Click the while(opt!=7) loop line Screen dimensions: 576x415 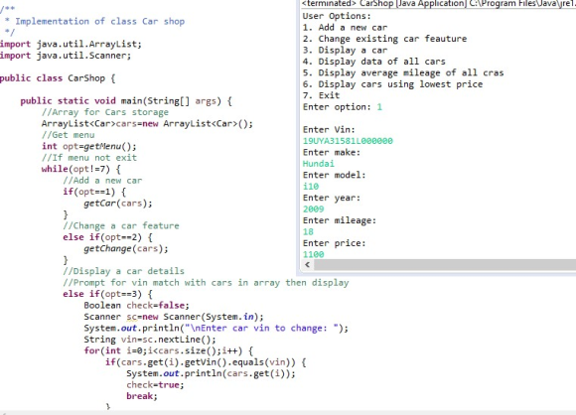pos(81,170)
